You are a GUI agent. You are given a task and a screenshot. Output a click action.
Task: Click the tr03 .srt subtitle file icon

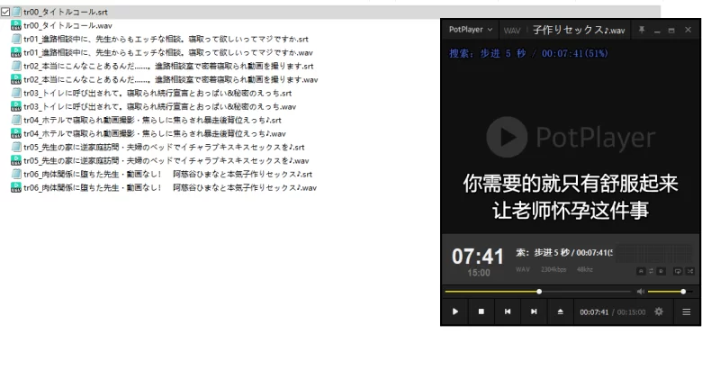(x=16, y=93)
